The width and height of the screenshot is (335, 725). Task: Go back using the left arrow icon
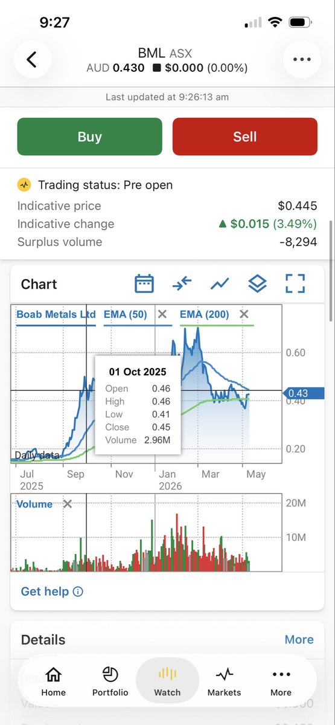(31, 59)
